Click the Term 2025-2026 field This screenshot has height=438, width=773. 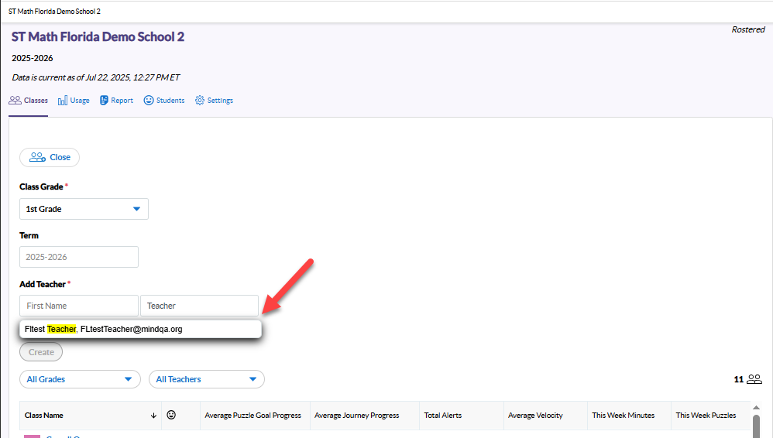[79, 257]
